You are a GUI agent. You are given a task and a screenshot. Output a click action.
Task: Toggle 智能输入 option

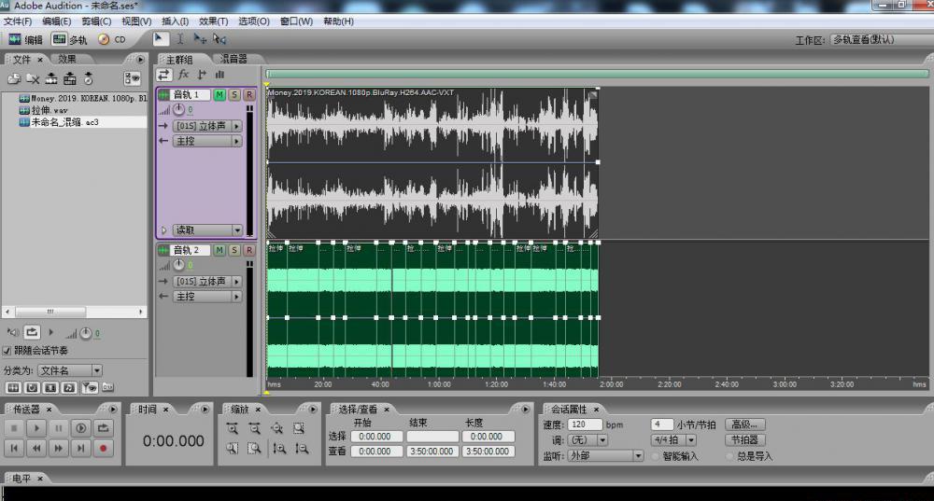[x=656, y=456]
